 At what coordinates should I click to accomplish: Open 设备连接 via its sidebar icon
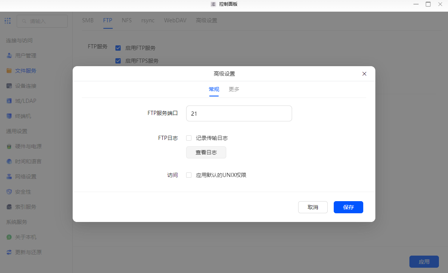[x=9, y=86]
